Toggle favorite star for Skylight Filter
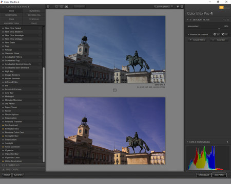Image resolution: width=231 pixels, height=184 pixels. 3,136
